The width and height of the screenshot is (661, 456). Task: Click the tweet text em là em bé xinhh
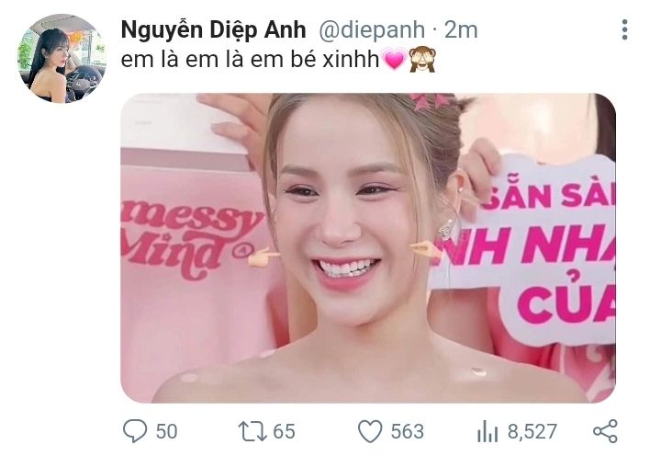pos(251,60)
